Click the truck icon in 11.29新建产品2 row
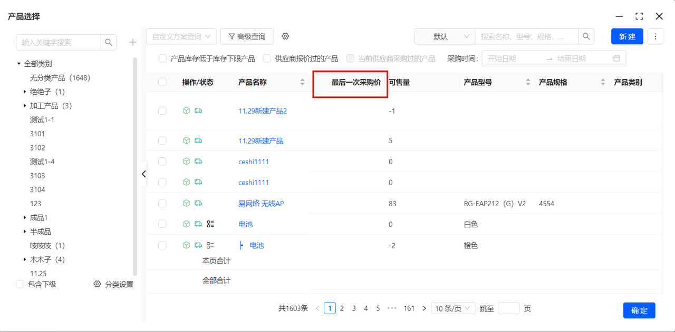The width and height of the screenshot is (675, 332). click(198, 110)
